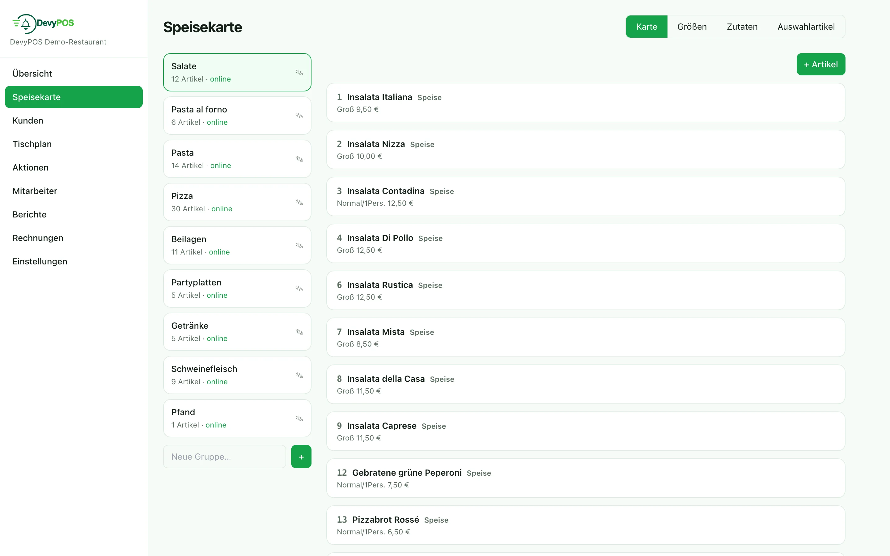Image resolution: width=890 pixels, height=556 pixels.
Task: Open the Getränke group
Action: (x=237, y=332)
